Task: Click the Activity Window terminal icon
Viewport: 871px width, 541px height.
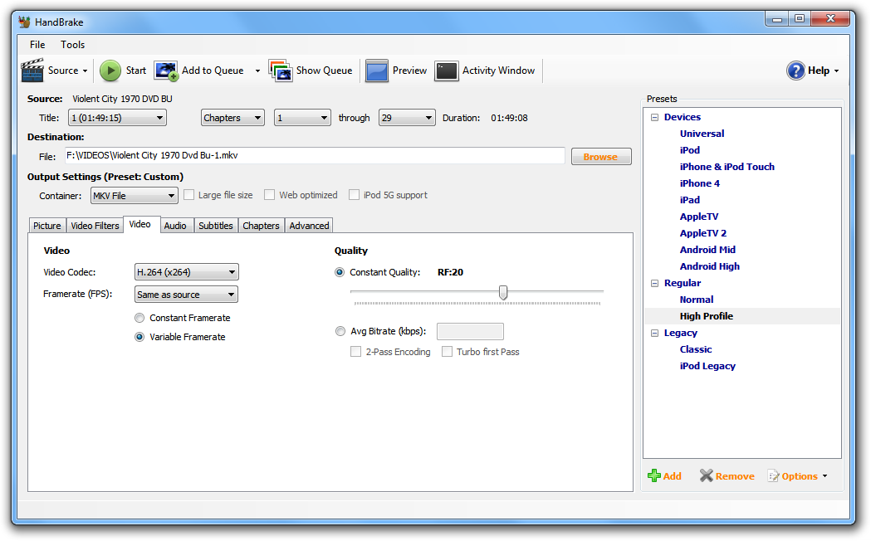Action: (446, 71)
